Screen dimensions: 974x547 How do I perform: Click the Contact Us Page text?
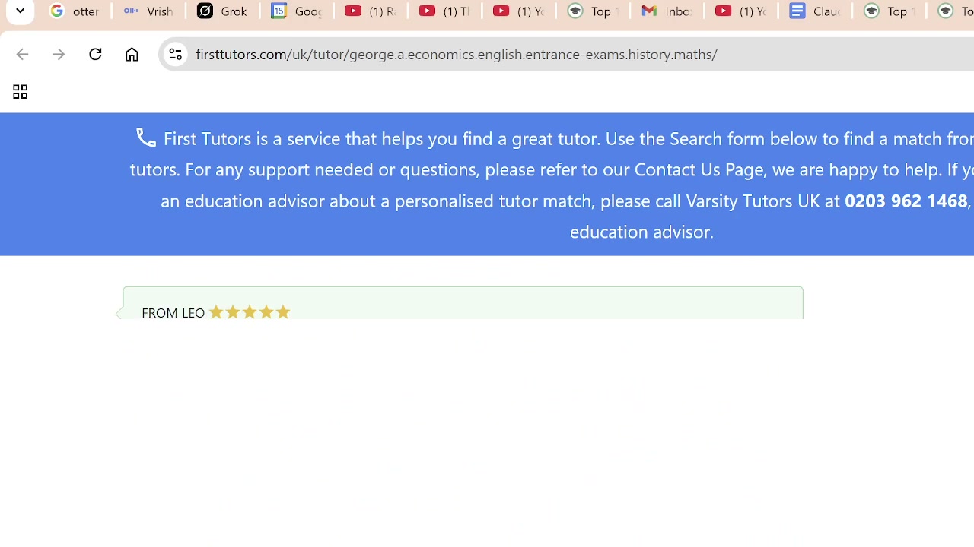click(699, 169)
